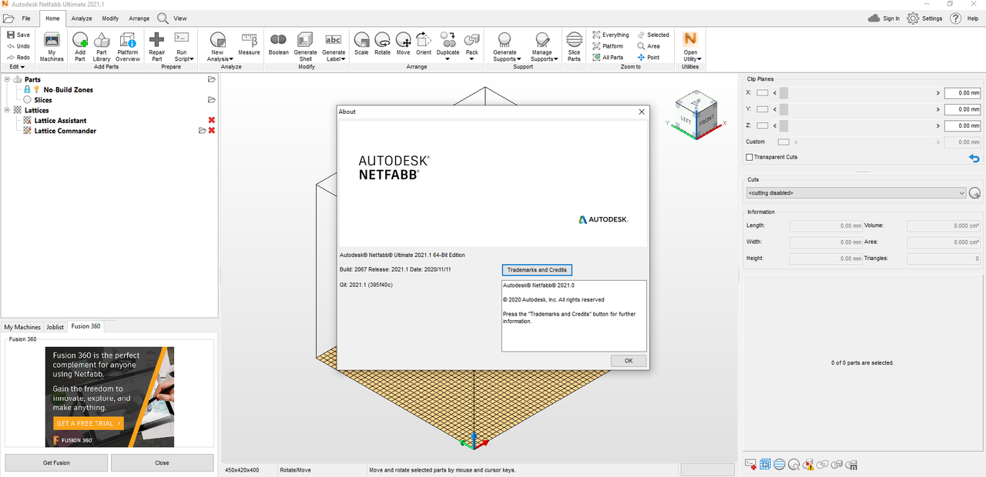Switch to the View ribbon tab
This screenshot has width=986, height=477.
click(179, 18)
